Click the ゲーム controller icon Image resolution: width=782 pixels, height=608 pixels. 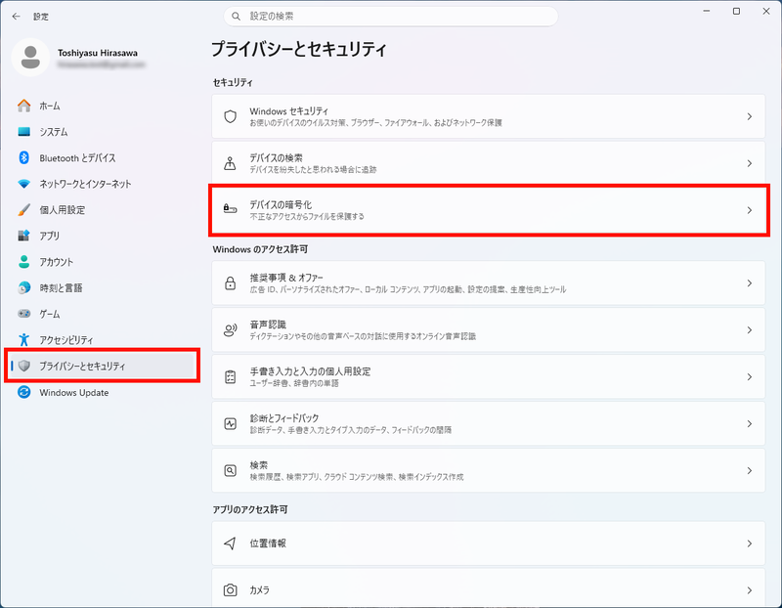tap(23, 314)
